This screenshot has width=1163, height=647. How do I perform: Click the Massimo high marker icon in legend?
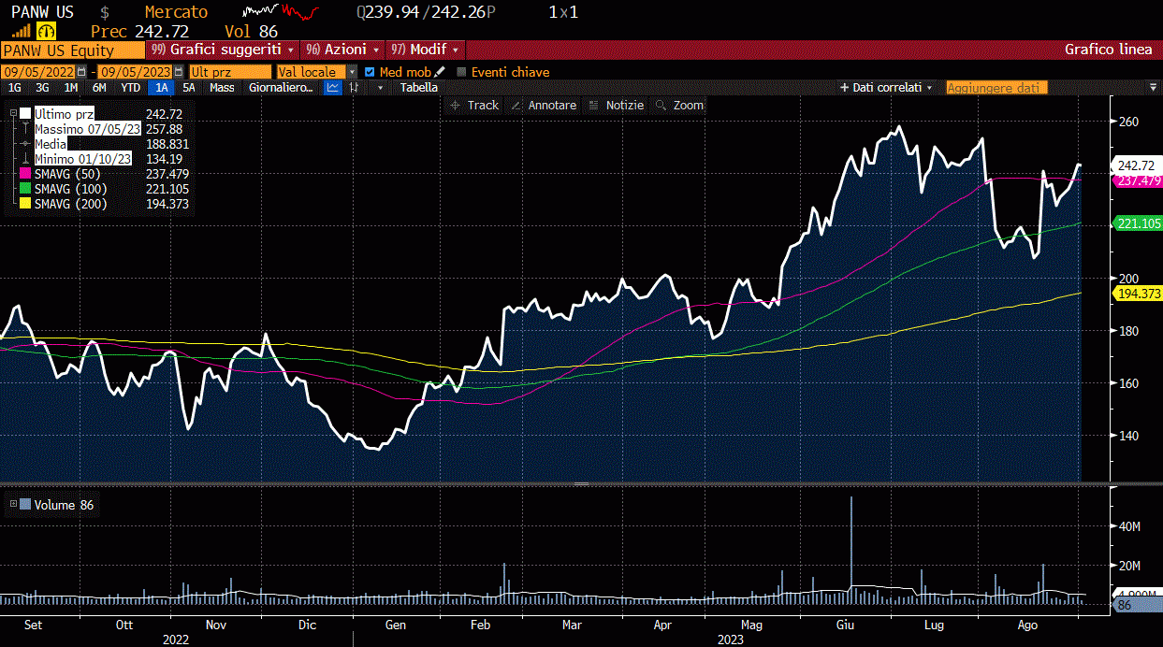pos(25,129)
